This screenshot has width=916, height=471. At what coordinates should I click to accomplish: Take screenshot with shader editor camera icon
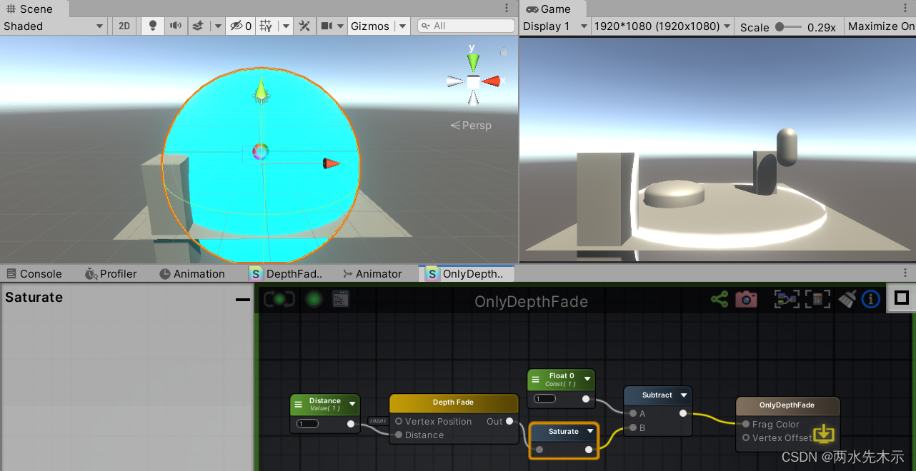point(746,299)
